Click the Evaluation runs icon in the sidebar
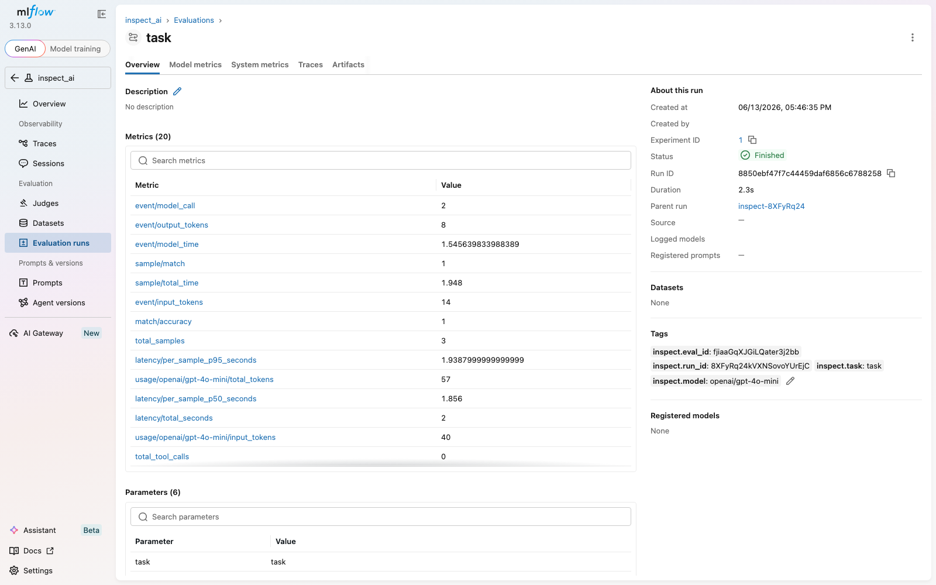The width and height of the screenshot is (936, 585). point(23,243)
